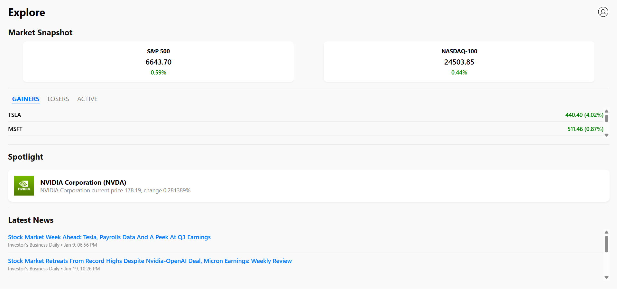Select the TSLA gainer row
The height and width of the screenshot is (289, 617).
point(14,115)
